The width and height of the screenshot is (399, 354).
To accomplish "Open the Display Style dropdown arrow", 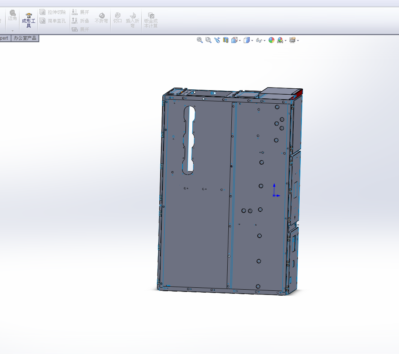I will pos(252,41).
